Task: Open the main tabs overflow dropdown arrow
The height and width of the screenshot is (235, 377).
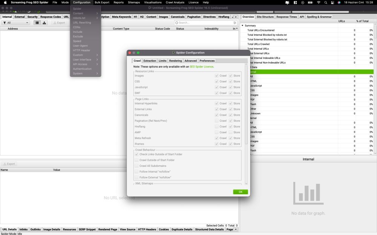Action: click(236, 17)
